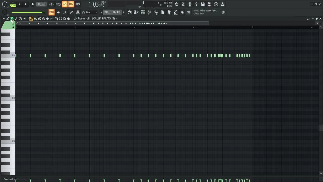The width and height of the screenshot is (323, 182).
Task: Select the Draw pencil tool
Action: coord(31,19)
